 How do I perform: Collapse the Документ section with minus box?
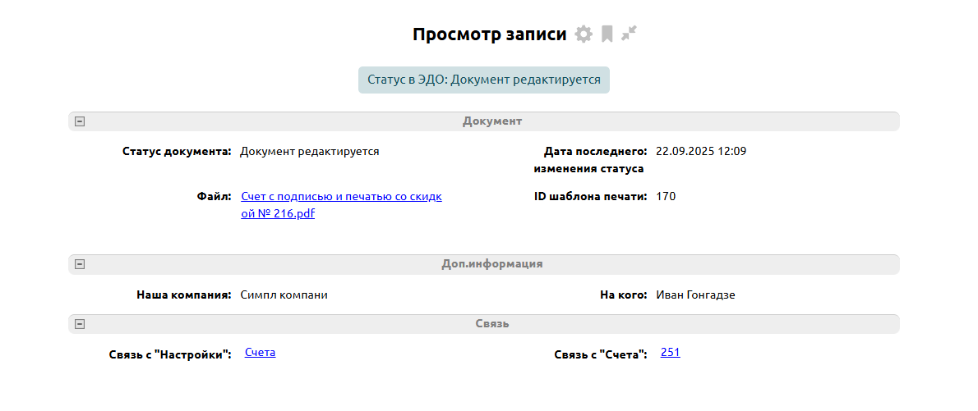coord(80,121)
